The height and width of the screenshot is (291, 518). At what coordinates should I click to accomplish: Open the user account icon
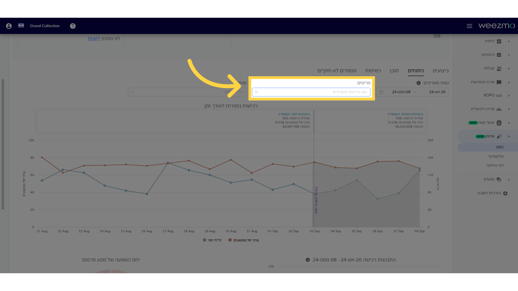(9, 26)
